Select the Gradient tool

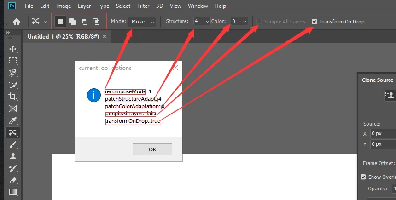(x=13, y=192)
